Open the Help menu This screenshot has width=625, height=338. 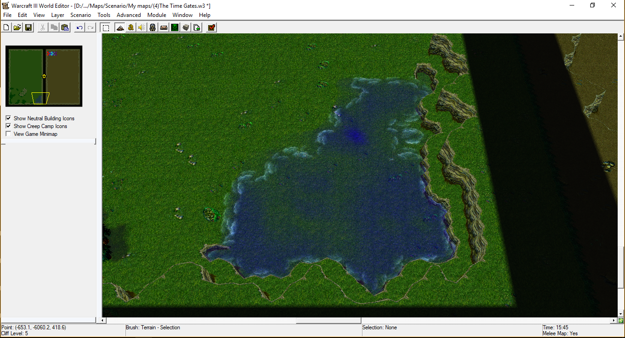[205, 15]
